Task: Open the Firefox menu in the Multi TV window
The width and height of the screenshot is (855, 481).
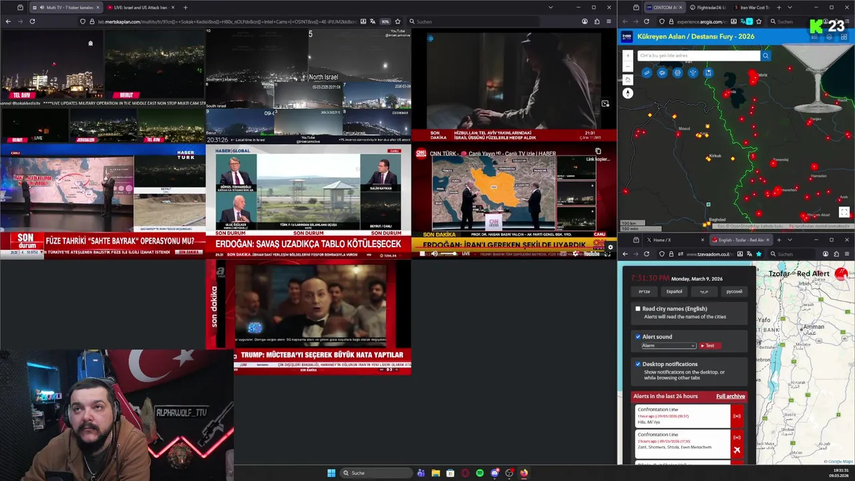Action: (609, 21)
